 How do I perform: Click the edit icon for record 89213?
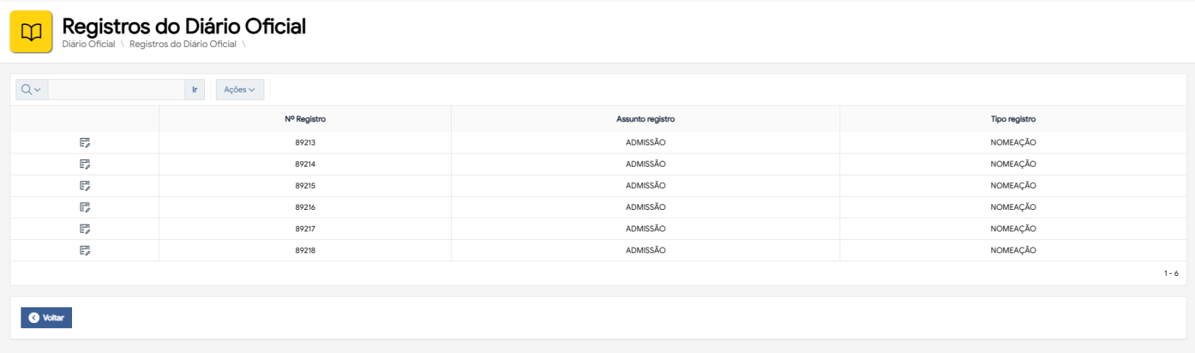click(x=84, y=142)
